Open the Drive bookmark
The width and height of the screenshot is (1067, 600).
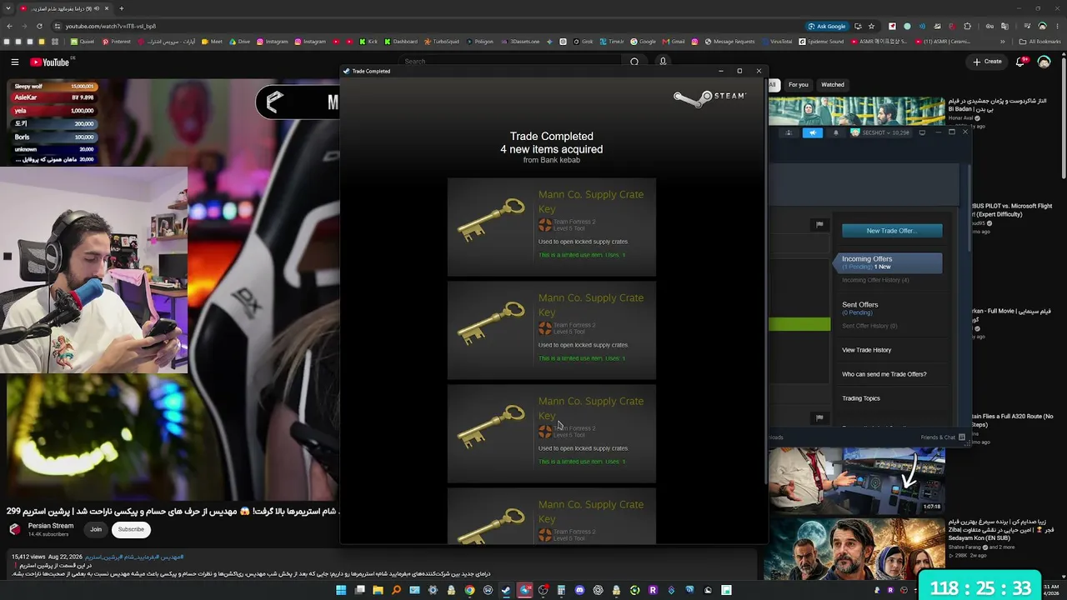239,42
